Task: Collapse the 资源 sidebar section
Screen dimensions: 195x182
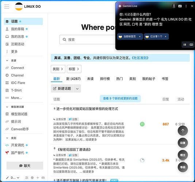Action: [x=11, y=61]
